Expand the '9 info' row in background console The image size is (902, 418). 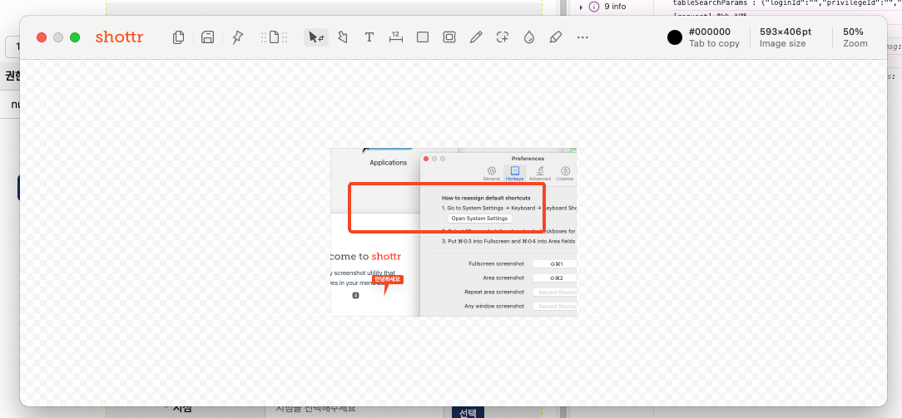pos(581,7)
